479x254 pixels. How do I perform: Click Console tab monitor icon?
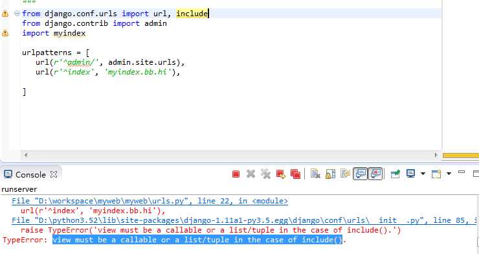click(8, 174)
